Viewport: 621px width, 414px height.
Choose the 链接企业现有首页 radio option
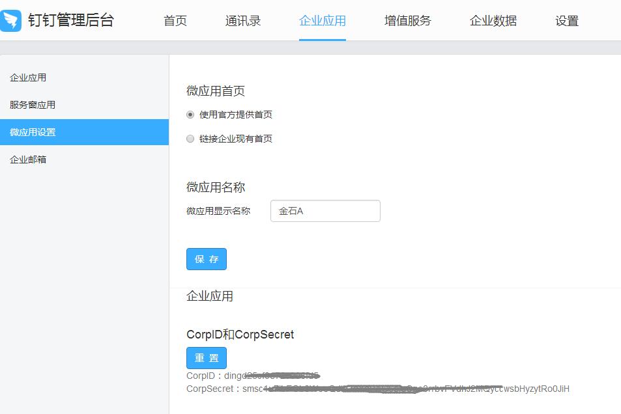pos(190,139)
